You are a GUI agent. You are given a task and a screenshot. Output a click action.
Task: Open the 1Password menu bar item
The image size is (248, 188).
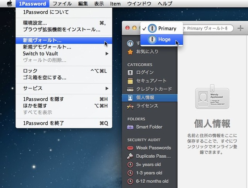[x=33, y=3]
